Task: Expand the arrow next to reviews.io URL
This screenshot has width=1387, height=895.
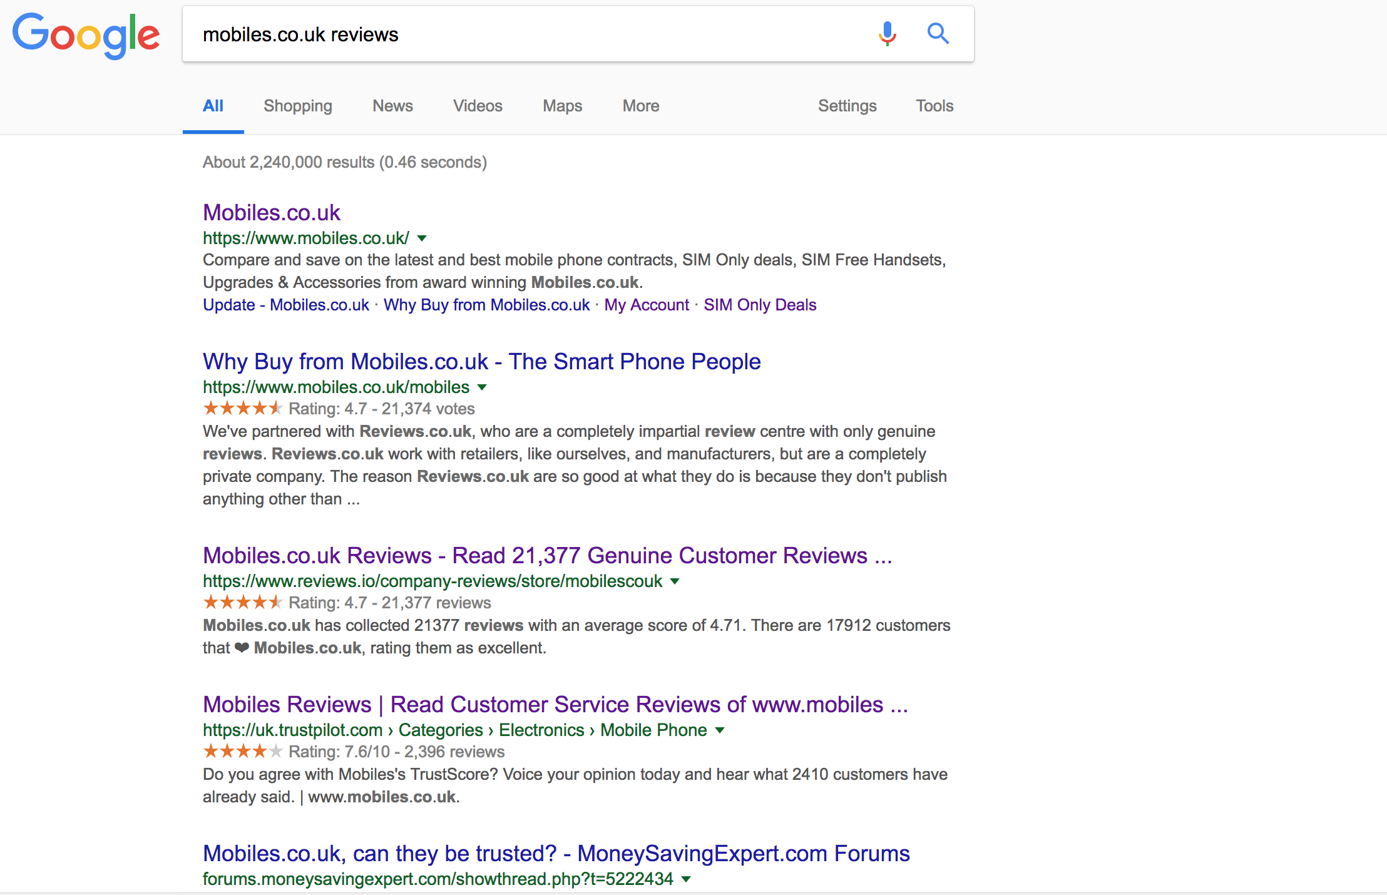Action: pyautogui.click(x=675, y=581)
